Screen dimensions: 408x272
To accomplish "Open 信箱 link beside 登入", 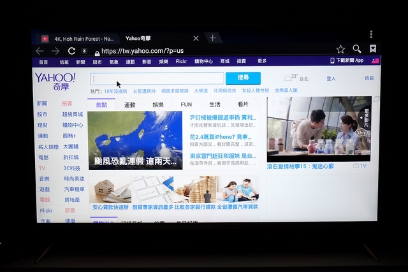I will point(369,78).
